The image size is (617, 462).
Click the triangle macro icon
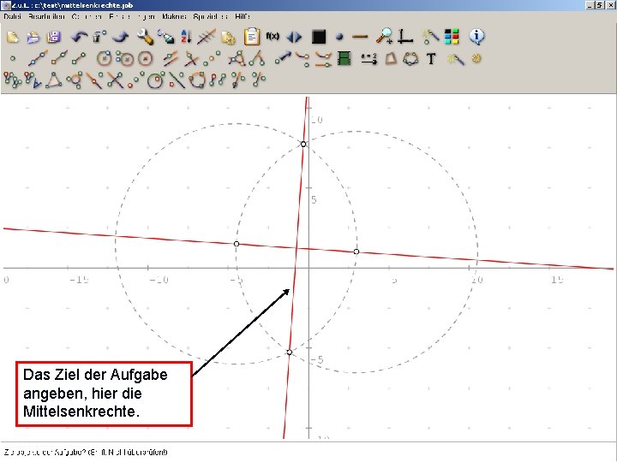click(x=54, y=80)
